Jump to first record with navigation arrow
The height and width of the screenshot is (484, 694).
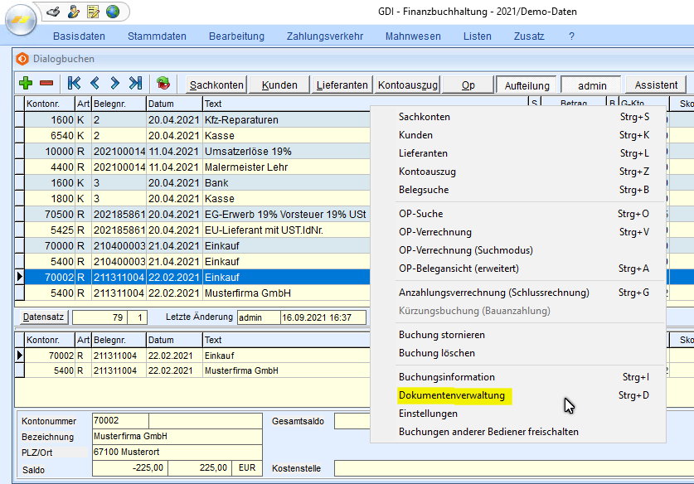pos(75,84)
